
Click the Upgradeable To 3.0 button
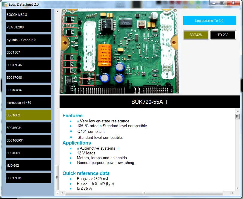[209, 21]
